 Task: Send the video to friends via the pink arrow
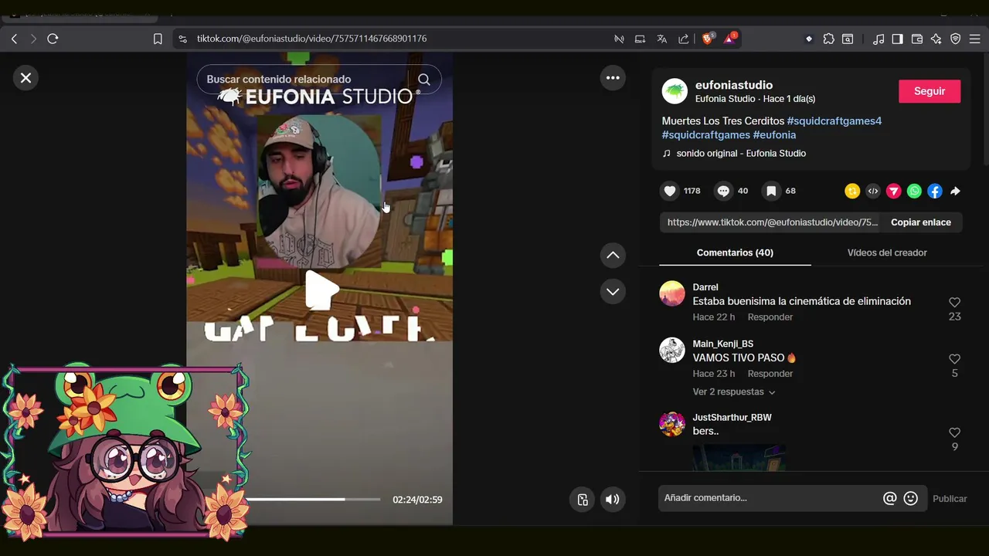[894, 191]
